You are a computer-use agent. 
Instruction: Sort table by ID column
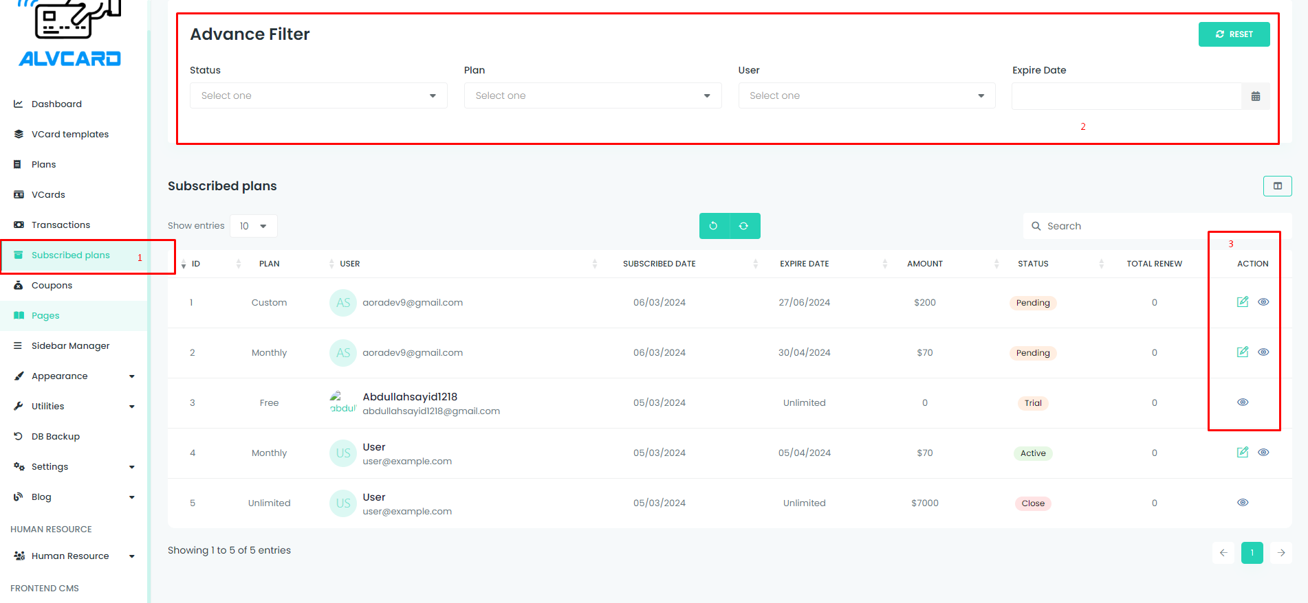coord(196,264)
